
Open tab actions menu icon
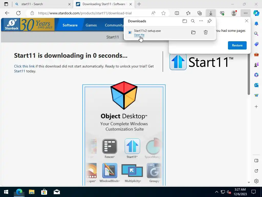tap(6, 4)
